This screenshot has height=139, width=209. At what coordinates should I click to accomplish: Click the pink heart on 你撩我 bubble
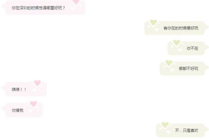pyautogui.click(x=33, y=104)
